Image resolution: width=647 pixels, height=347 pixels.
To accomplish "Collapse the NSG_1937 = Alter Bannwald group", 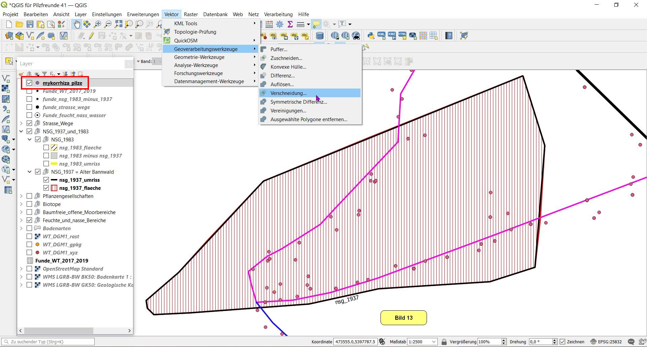I will coord(30,172).
